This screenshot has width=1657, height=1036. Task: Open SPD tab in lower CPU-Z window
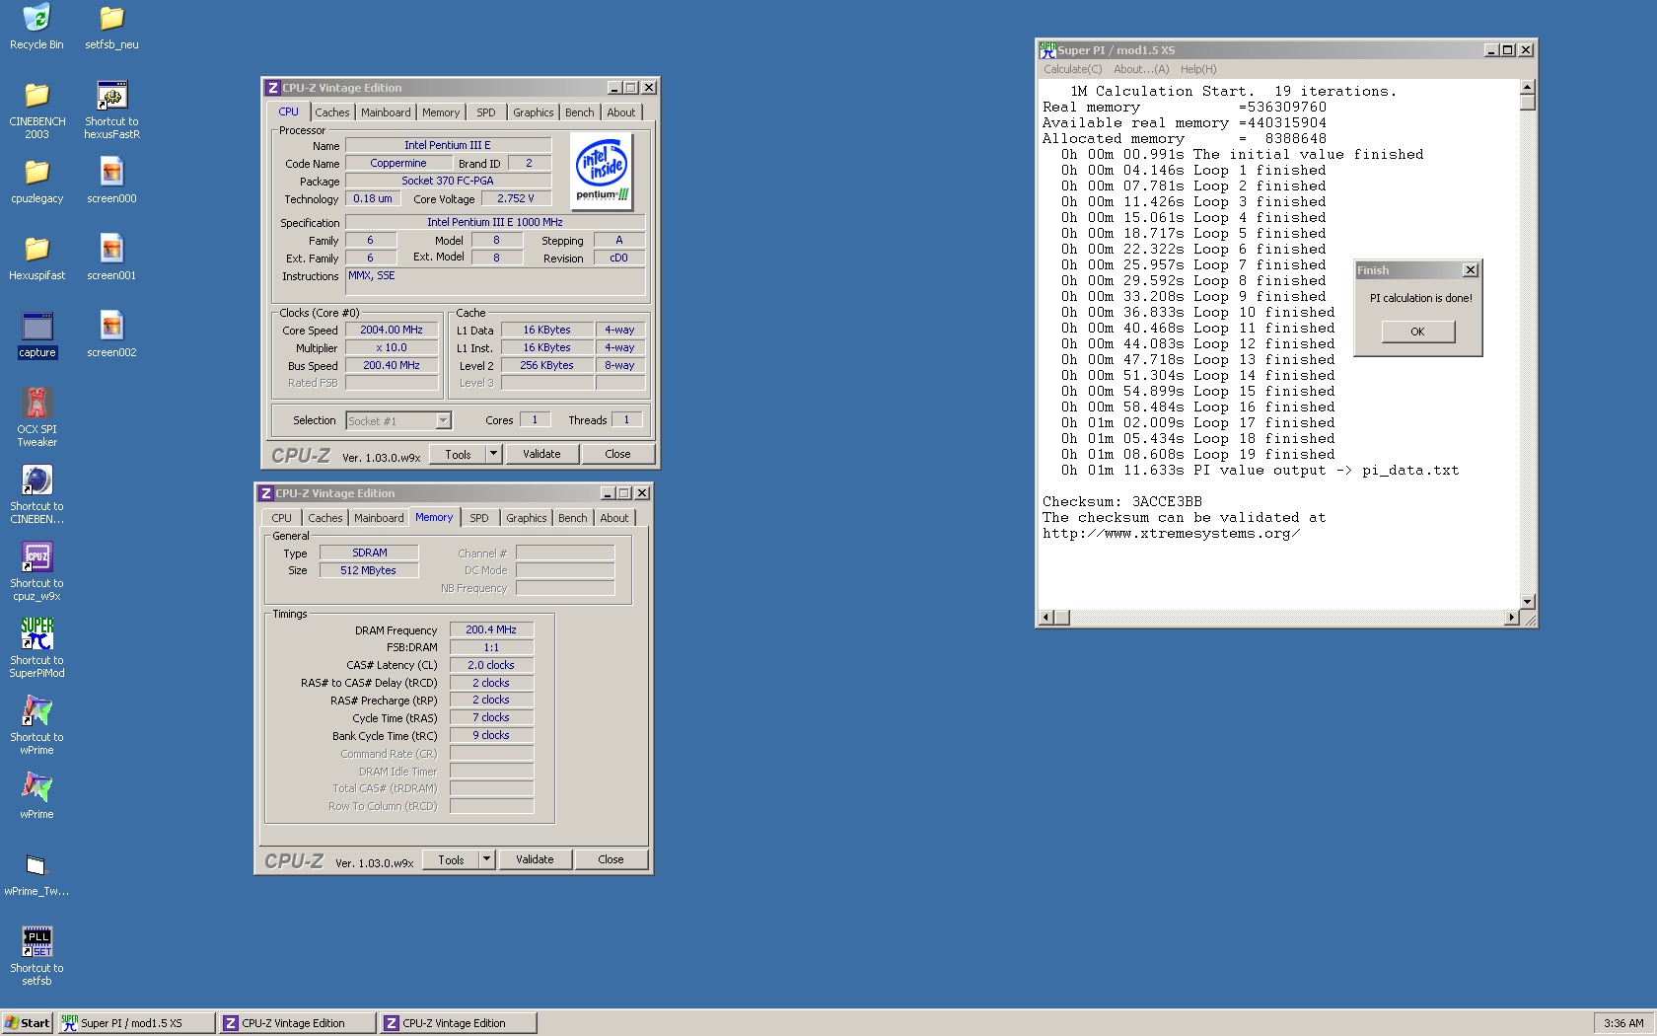click(479, 518)
